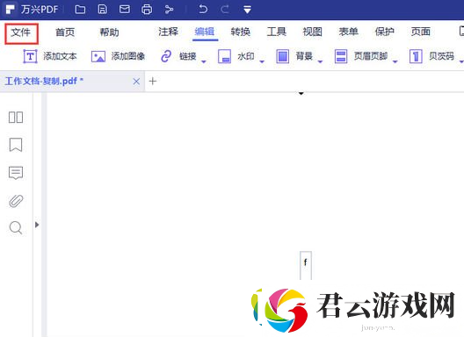Send the PDF via the email icon
The height and width of the screenshot is (337, 464).
[124, 9]
